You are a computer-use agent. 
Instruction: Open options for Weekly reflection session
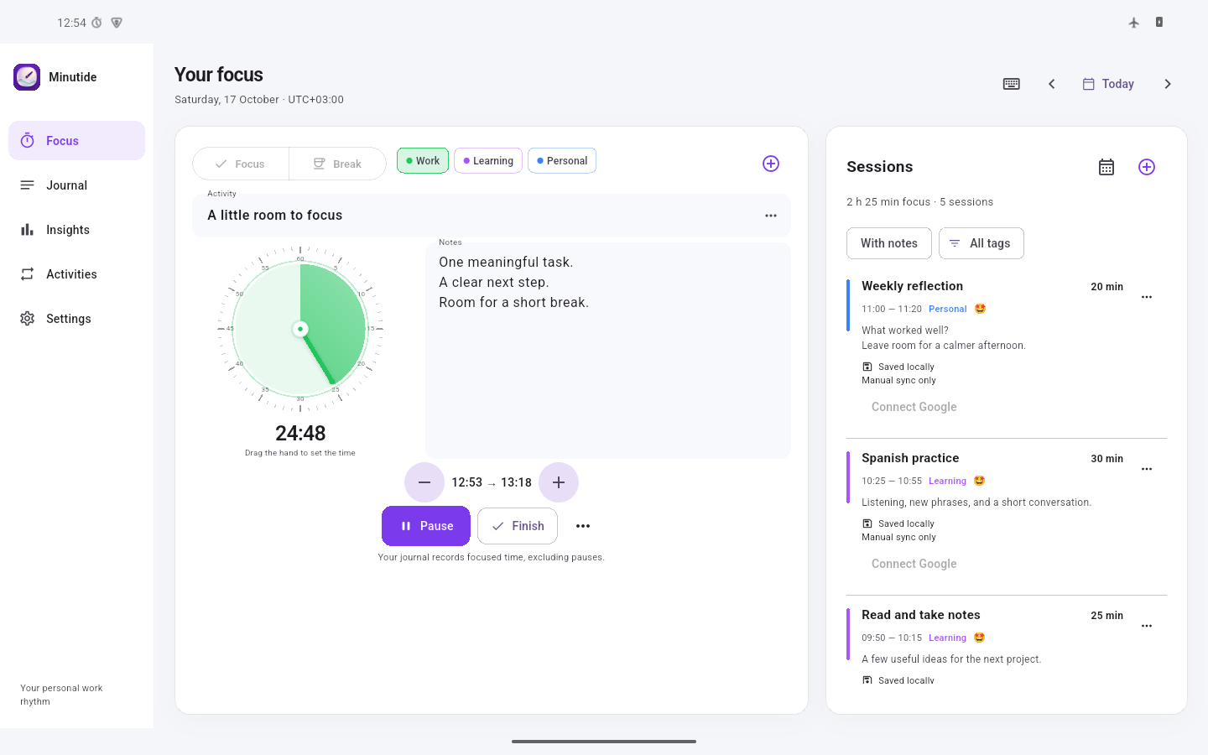pyautogui.click(x=1147, y=297)
